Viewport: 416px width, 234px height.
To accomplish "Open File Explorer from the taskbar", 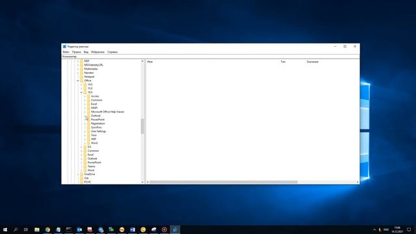I will pyautogui.click(x=37, y=229).
